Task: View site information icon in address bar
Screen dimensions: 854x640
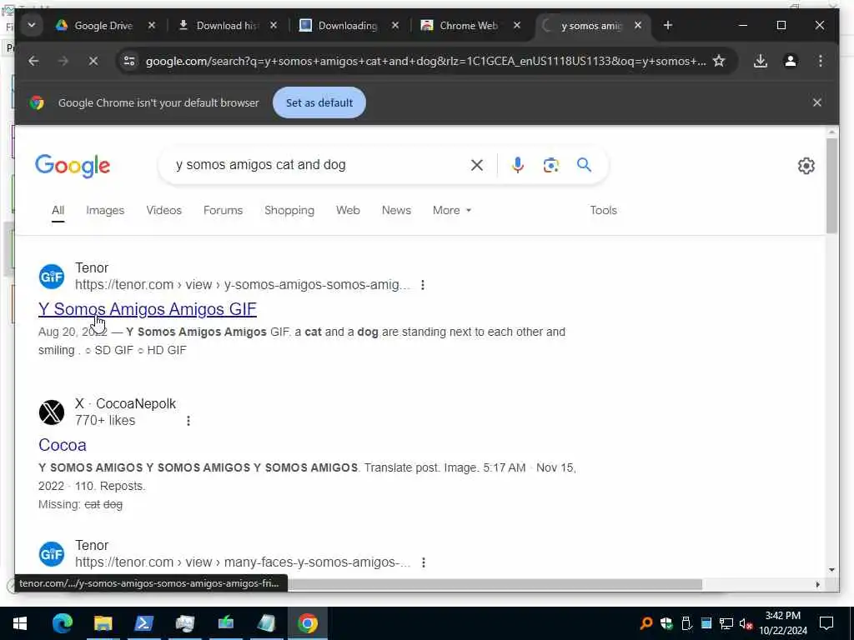Action: [129, 61]
